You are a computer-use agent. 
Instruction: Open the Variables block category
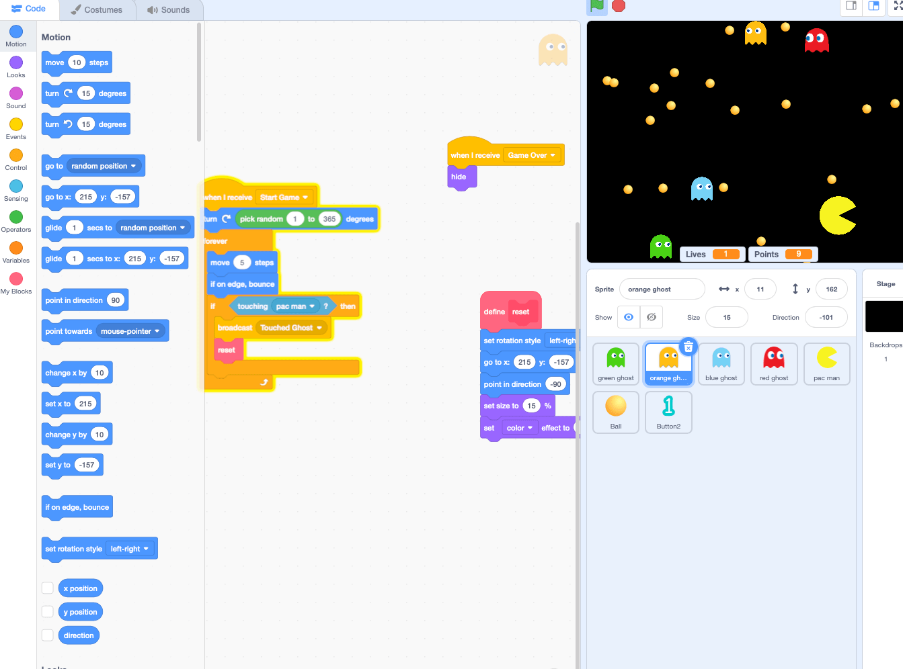click(16, 253)
